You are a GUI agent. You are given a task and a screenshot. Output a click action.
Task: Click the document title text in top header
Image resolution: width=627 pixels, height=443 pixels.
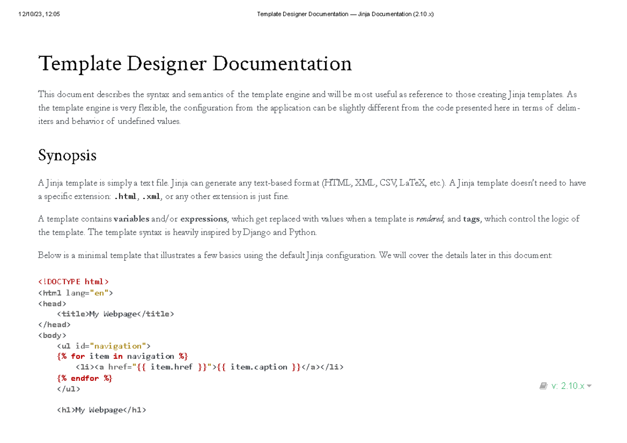click(x=345, y=14)
